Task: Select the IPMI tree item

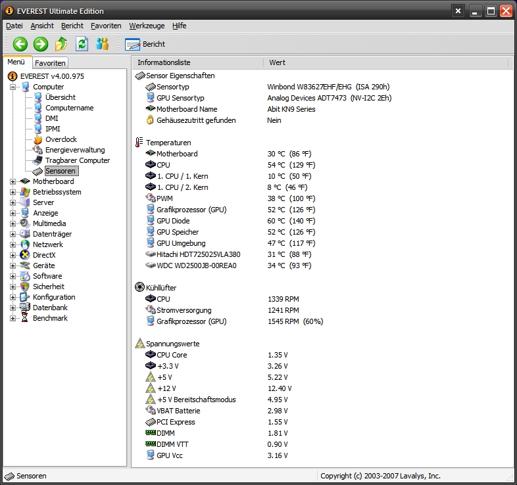Action: (x=53, y=129)
